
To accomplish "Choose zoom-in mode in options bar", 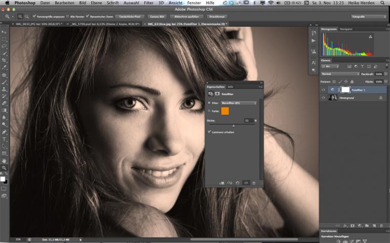I will click(20, 17).
